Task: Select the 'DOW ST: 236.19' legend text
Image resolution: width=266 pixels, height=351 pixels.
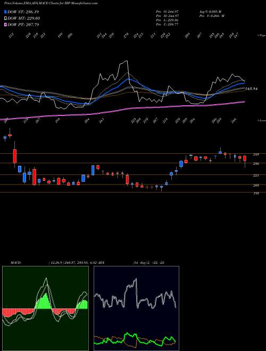Action: (x=23, y=12)
